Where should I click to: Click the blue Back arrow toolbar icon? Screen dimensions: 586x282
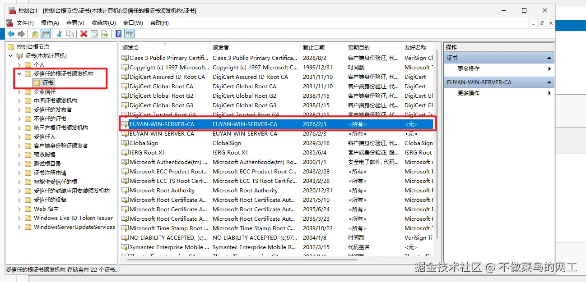[10, 34]
